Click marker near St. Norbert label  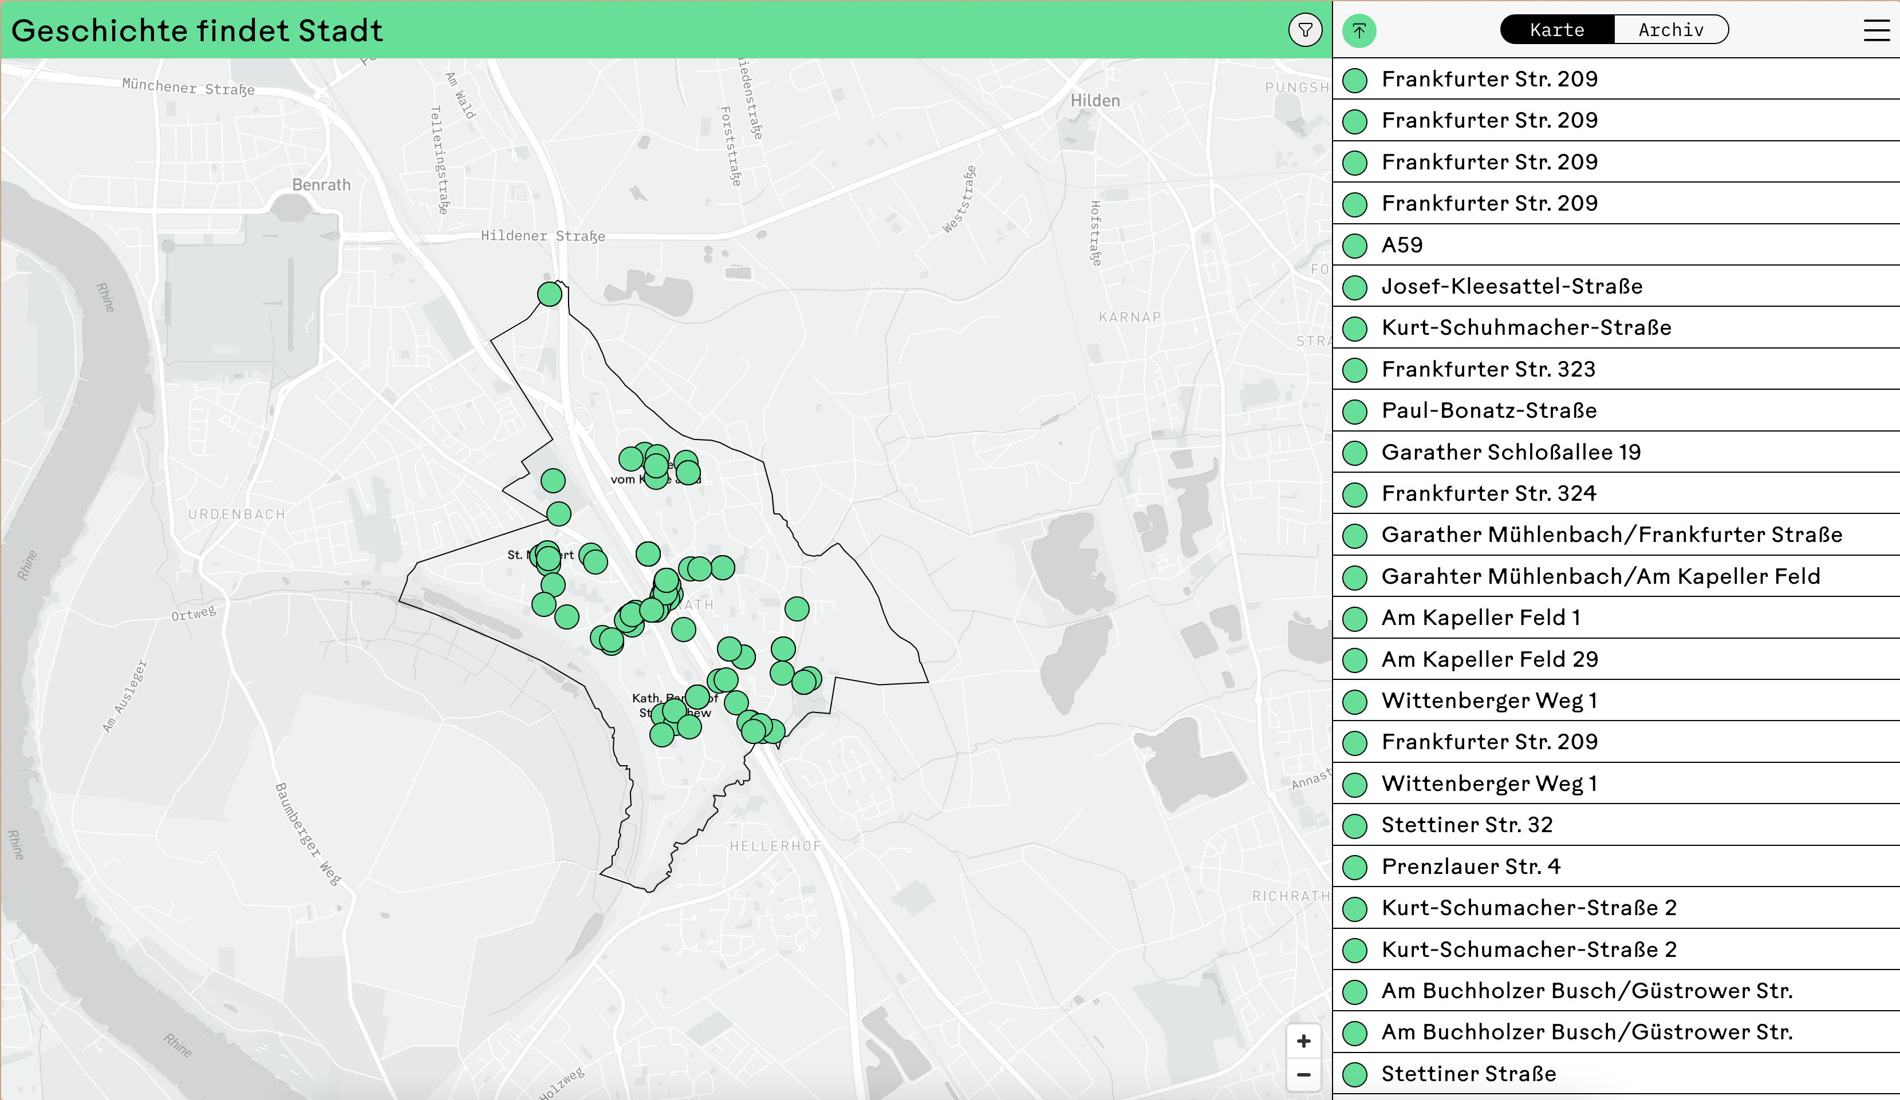(548, 558)
